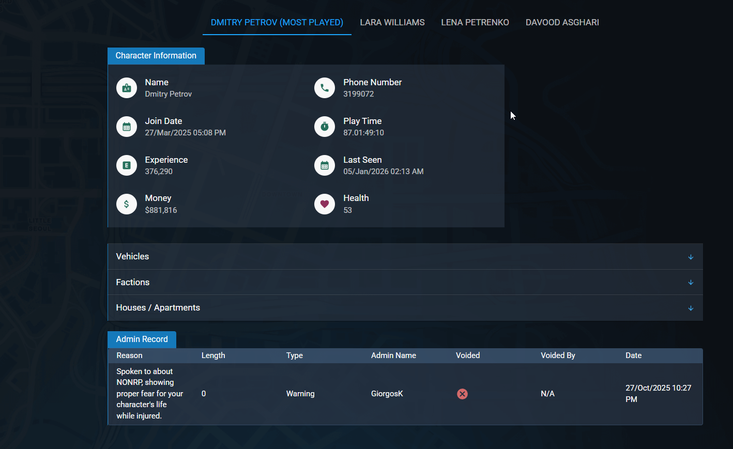The height and width of the screenshot is (449, 733).
Task: Click the Admin Record header tab
Action: pyautogui.click(x=142, y=339)
